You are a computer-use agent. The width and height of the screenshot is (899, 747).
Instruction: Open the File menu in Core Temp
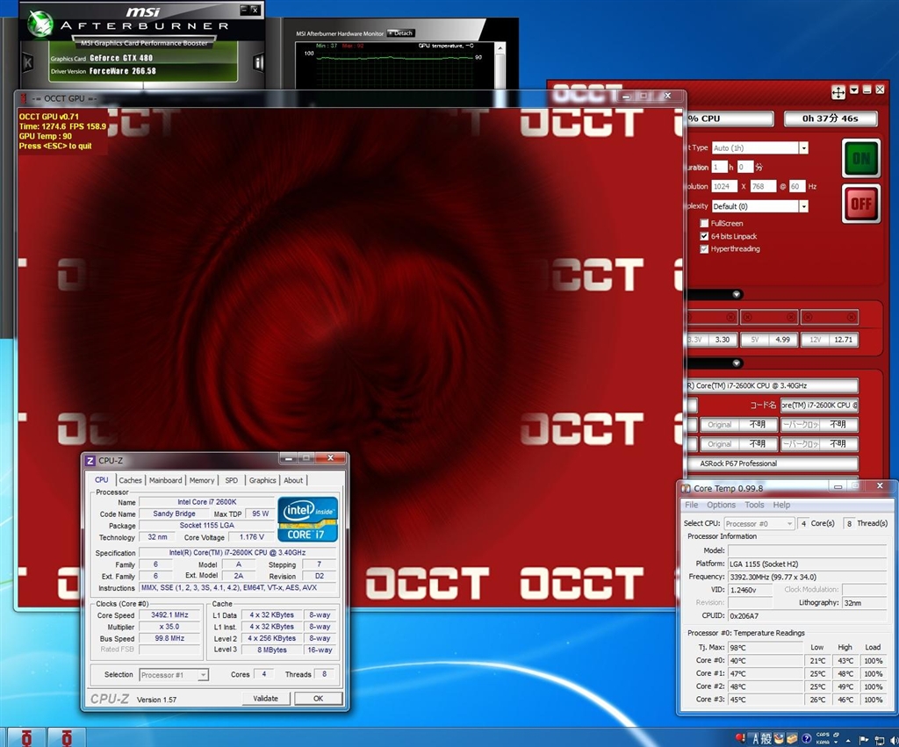pos(692,505)
